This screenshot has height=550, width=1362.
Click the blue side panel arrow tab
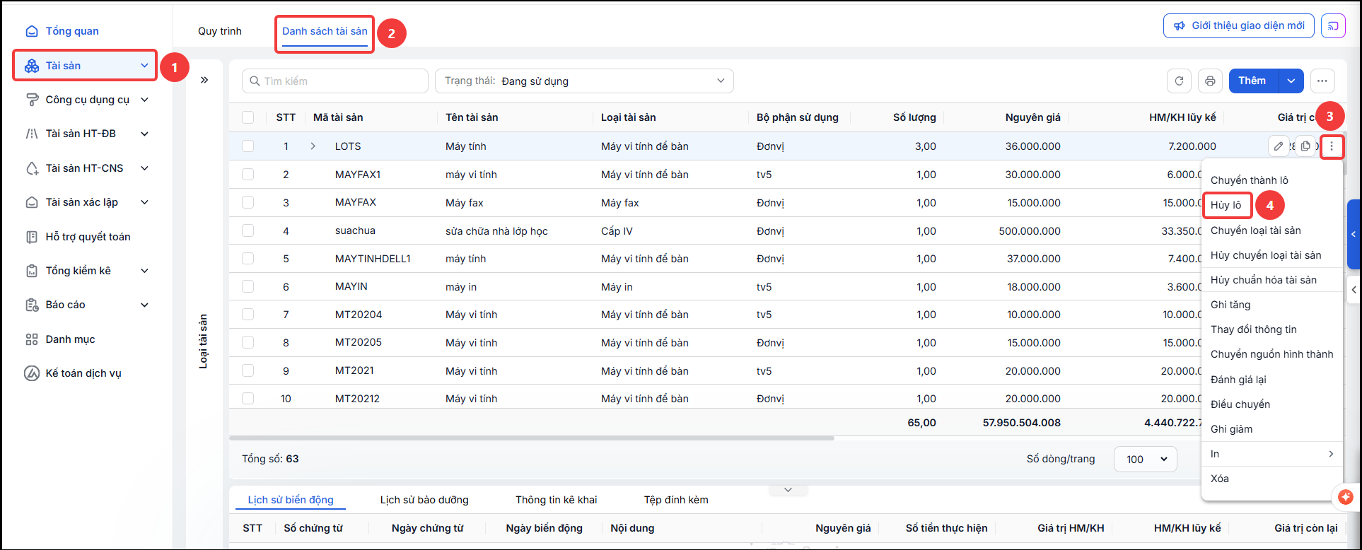[x=1354, y=234]
